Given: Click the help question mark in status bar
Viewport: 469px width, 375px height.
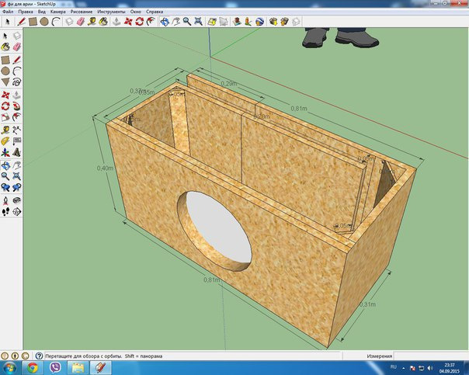Looking at the screenshot, I should coord(39,356).
